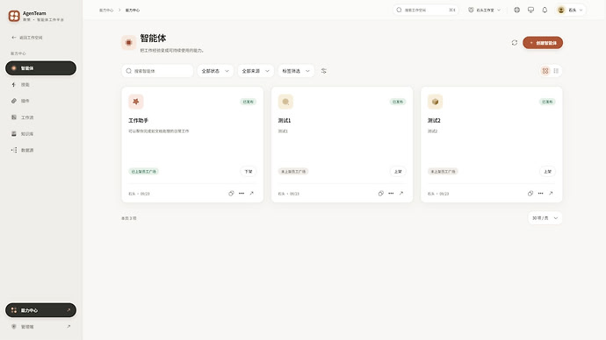Click the refresh icon beside create button
606x340 pixels.
coord(515,43)
